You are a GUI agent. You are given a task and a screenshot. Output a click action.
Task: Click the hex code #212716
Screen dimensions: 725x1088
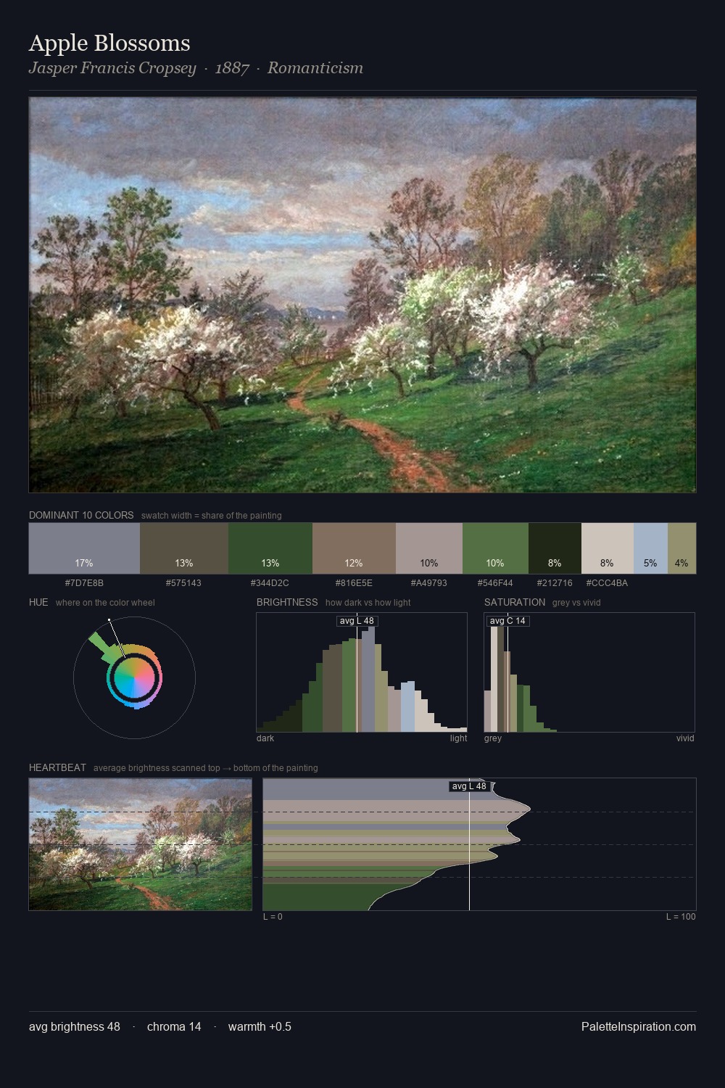555,582
